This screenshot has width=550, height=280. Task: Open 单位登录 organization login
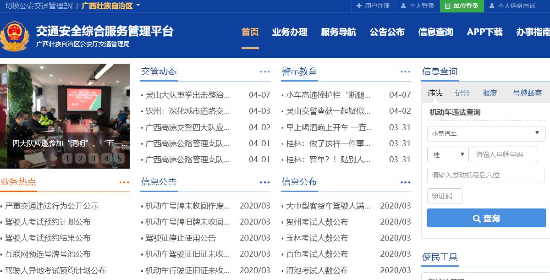(462, 6)
